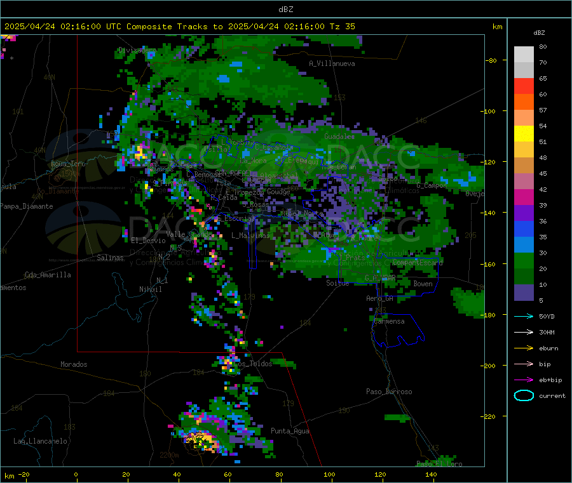
Task: Select the bright green 20 dBZ legend swatch
Action: click(x=524, y=260)
